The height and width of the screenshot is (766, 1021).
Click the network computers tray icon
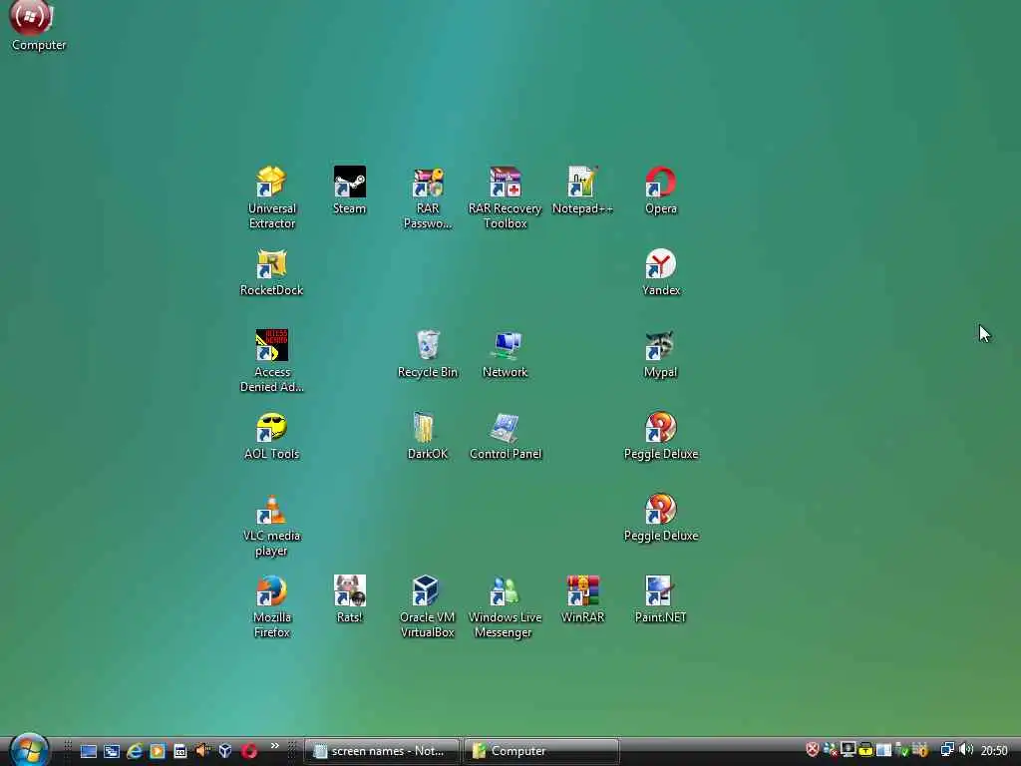coord(947,749)
